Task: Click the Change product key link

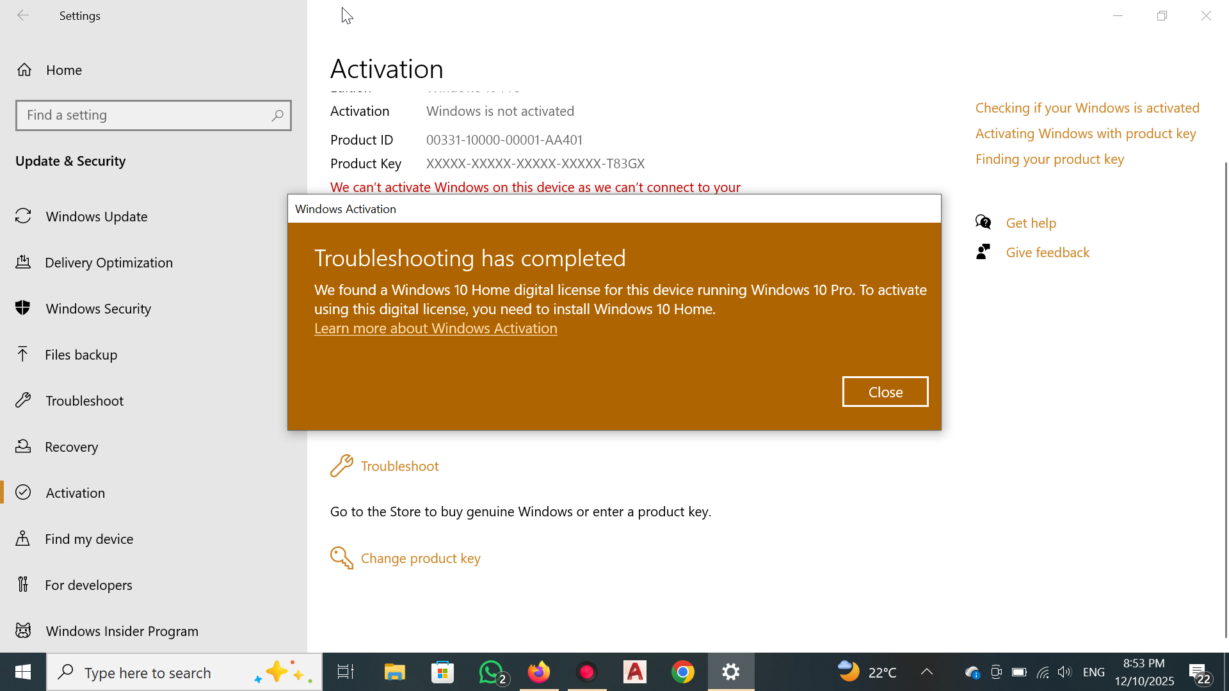Action: (420, 558)
